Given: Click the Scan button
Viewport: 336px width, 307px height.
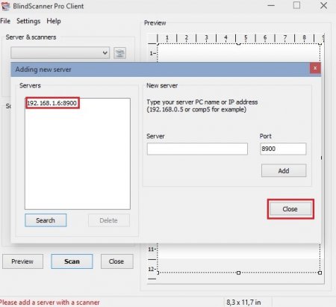Looking at the screenshot, I should (72, 261).
